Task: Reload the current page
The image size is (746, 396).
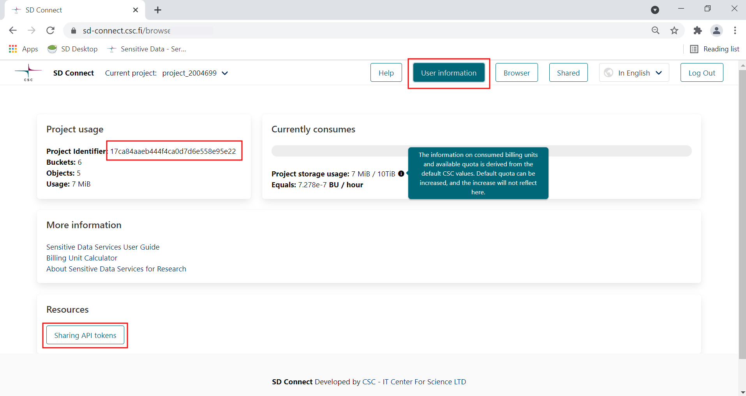Action: pyautogui.click(x=50, y=30)
